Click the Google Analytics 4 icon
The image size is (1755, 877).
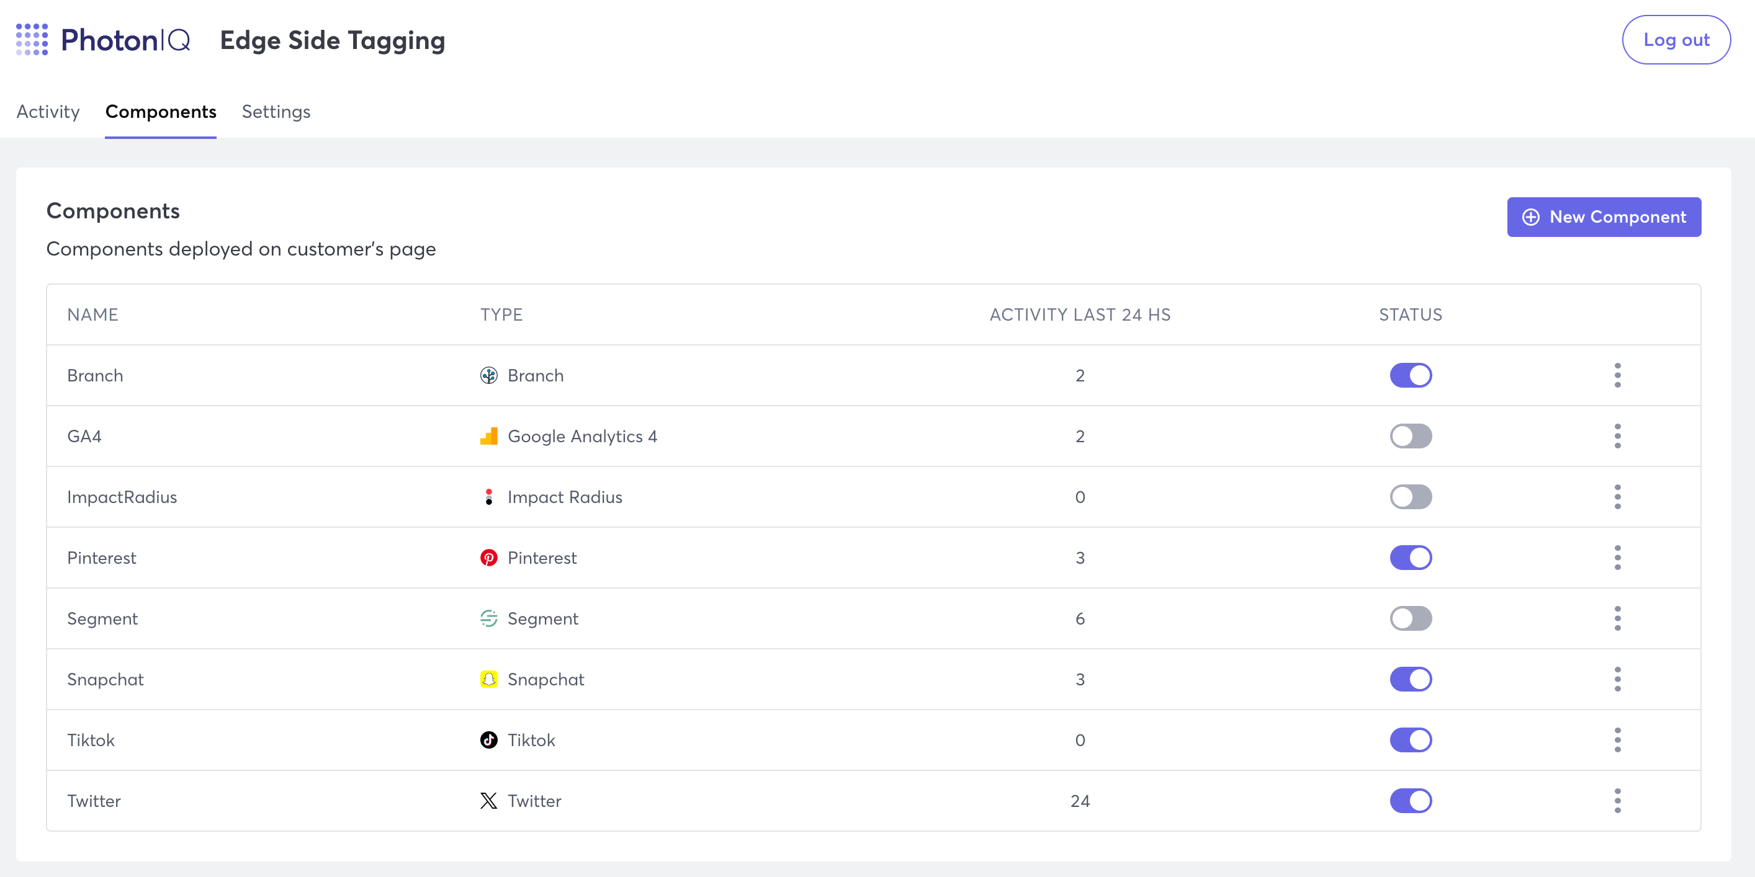click(x=488, y=436)
